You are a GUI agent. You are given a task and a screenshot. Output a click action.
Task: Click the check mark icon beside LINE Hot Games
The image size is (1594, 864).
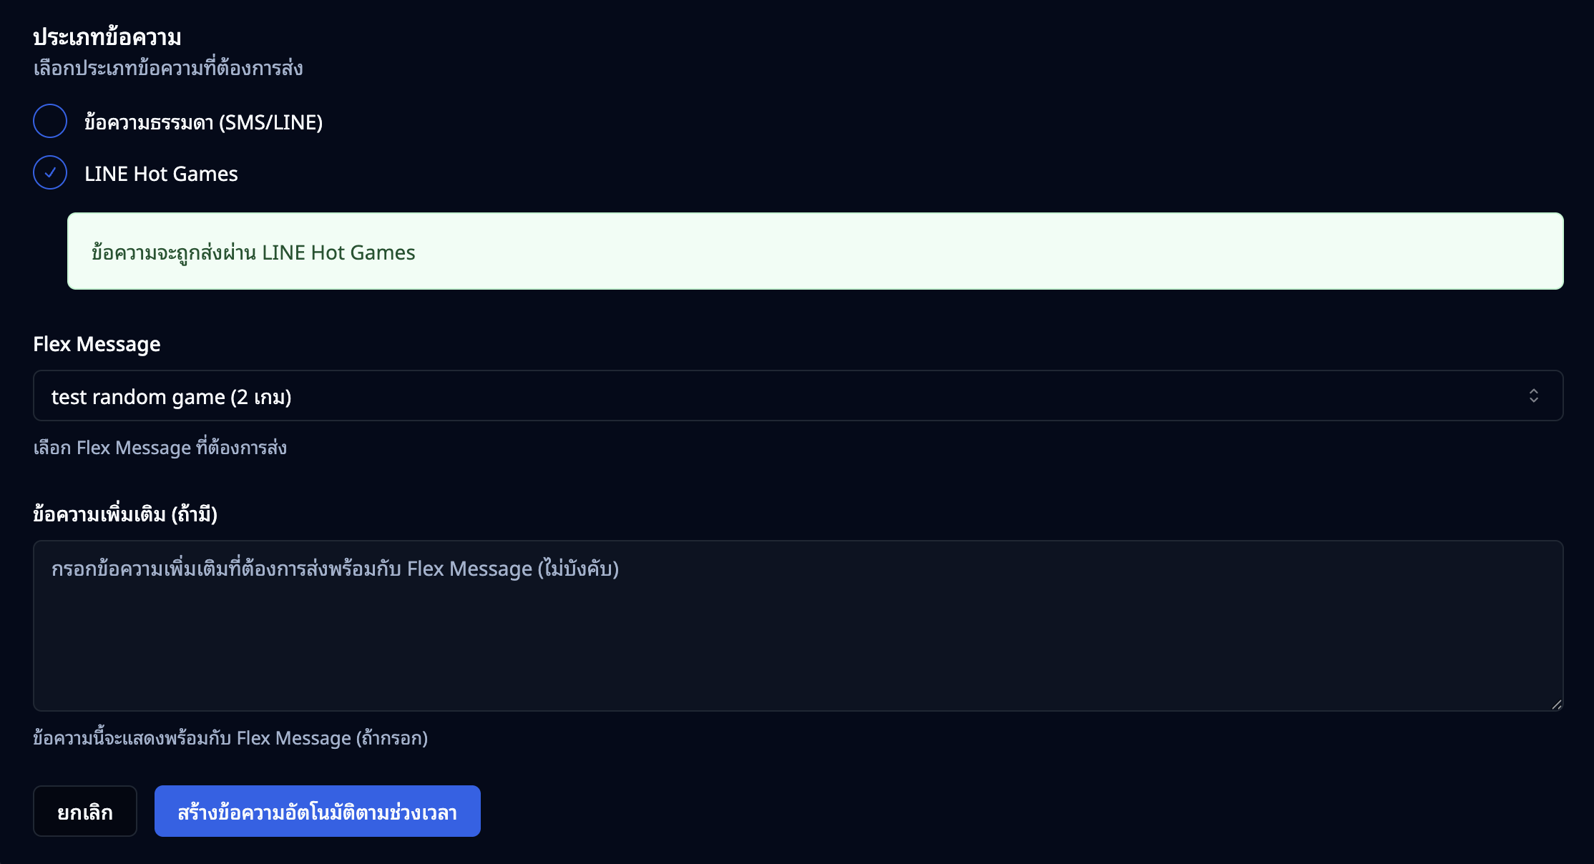pos(50,172)
